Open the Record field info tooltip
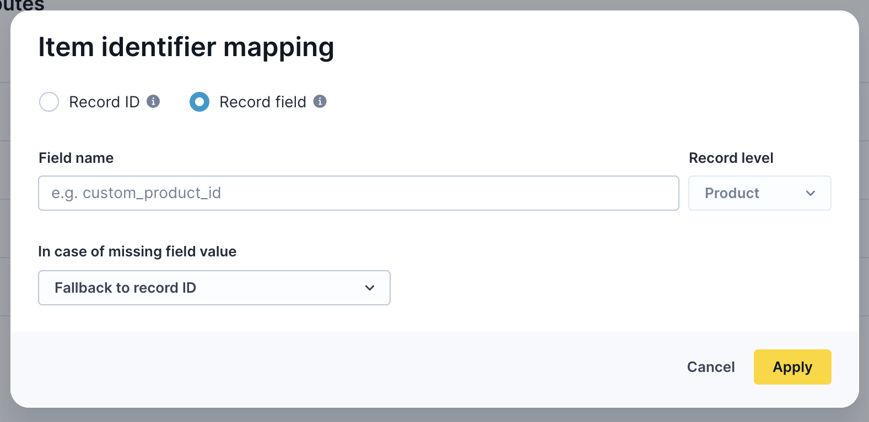 point(321,101)
